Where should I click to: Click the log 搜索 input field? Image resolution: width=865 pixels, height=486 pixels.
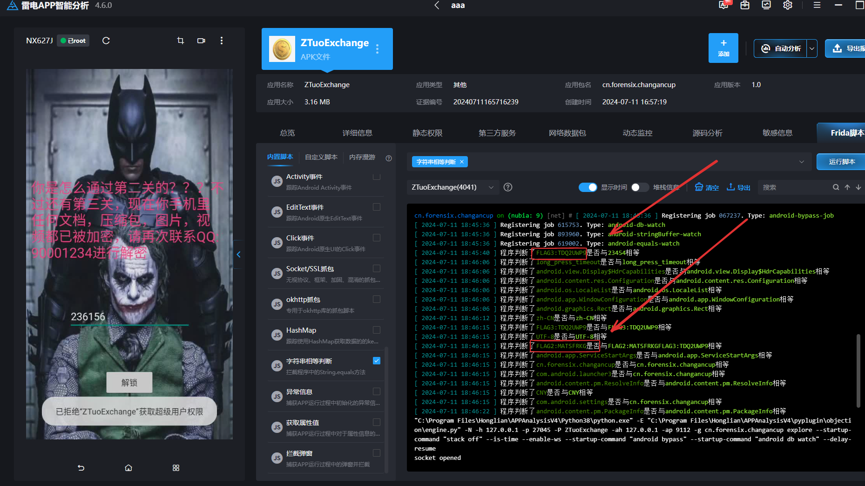coord(795,187)
